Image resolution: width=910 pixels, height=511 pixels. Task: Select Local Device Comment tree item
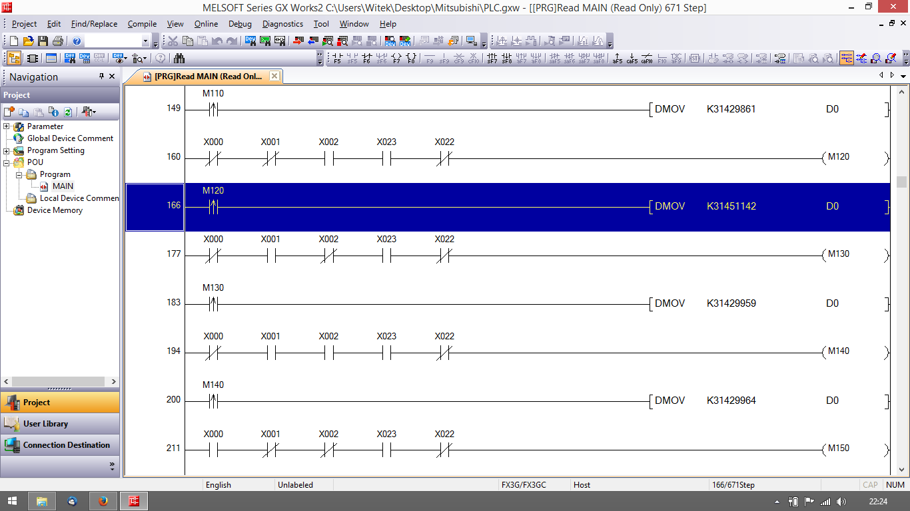click(x=79, y=198)
